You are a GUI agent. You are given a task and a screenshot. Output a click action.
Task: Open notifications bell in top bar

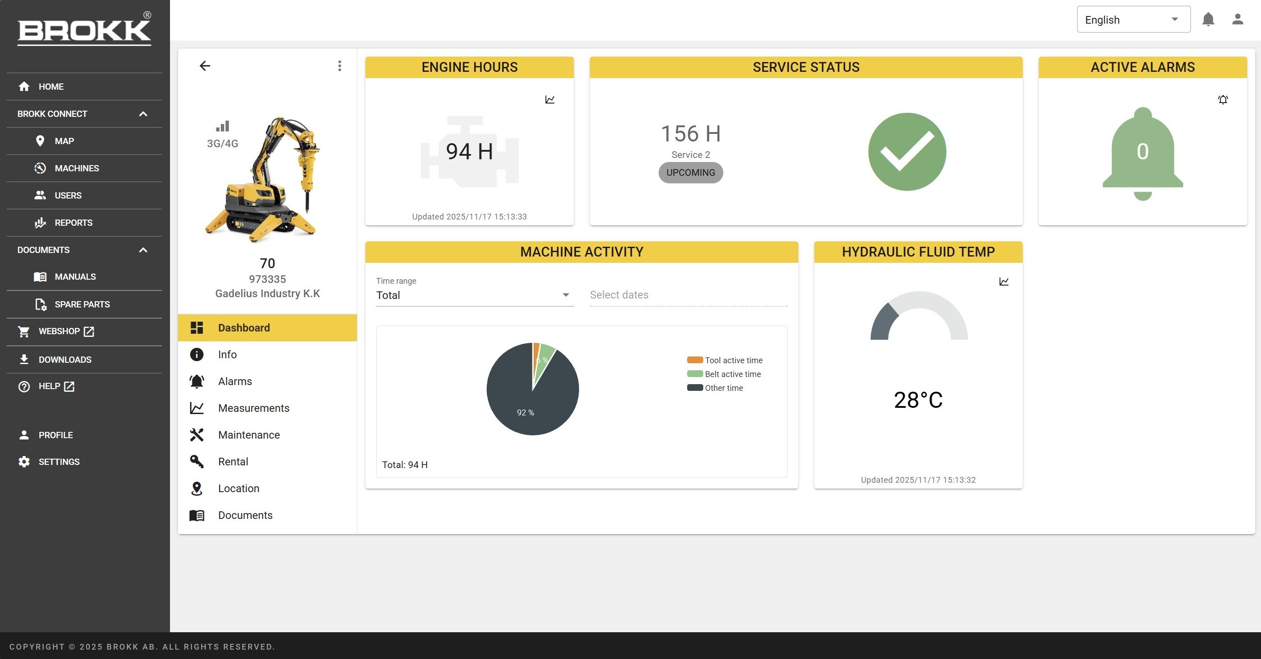tap(1207, 20)
